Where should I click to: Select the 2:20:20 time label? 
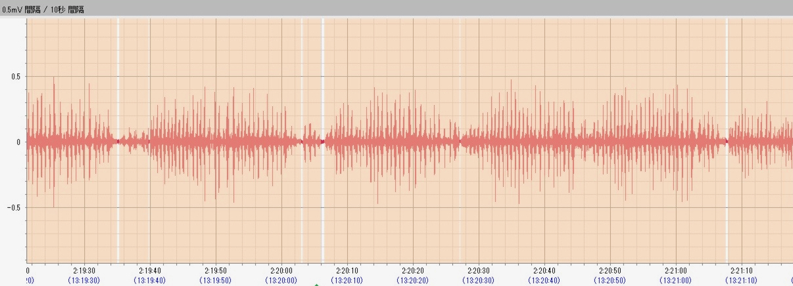(413, 270)
